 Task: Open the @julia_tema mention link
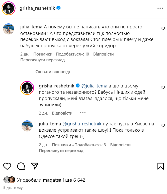[x=95, y=85]
